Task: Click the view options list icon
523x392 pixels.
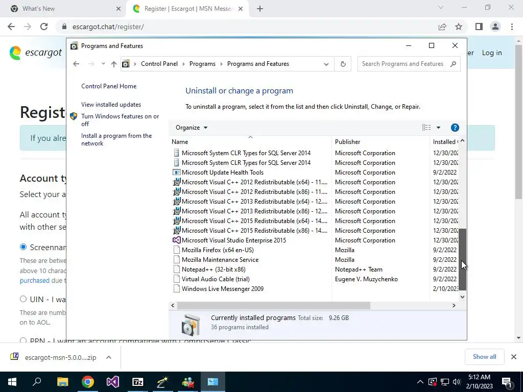Action: pyautogui.click(x=426, y=128)
